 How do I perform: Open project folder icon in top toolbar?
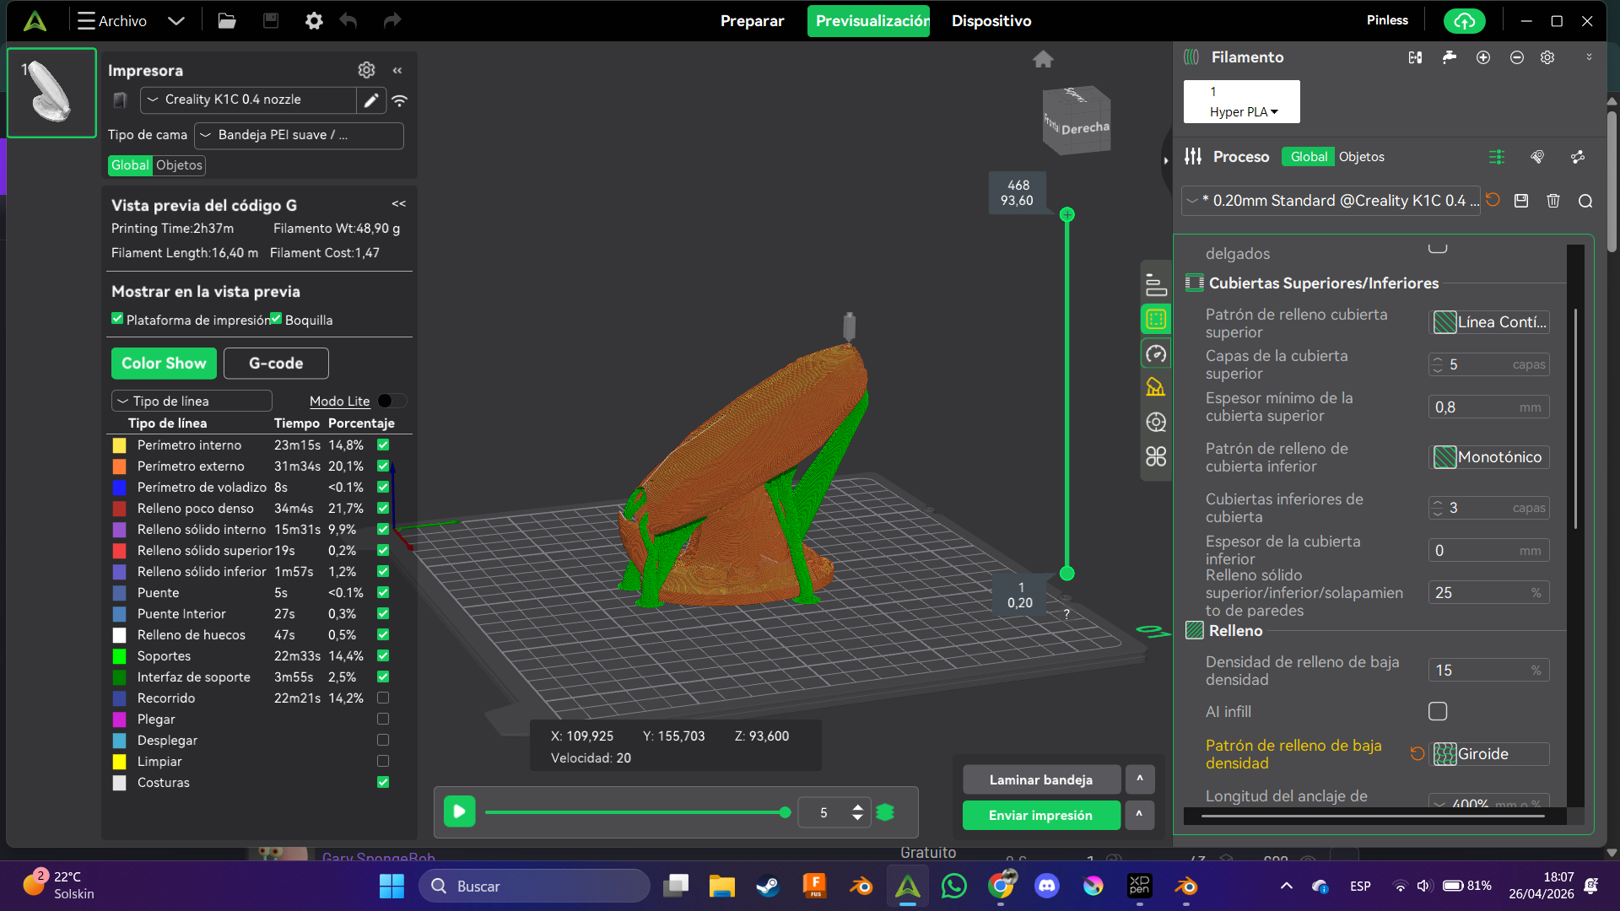(226, 21)
